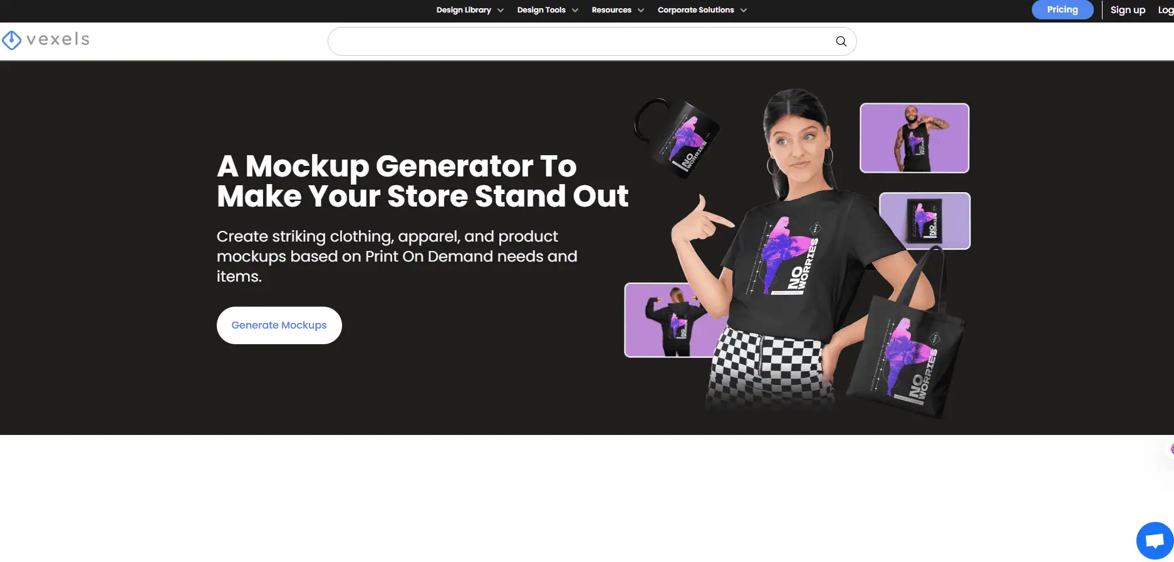This screenshot has height=562, width=1174.
Task: Click the Pricing button
Action: point(1062,10)
